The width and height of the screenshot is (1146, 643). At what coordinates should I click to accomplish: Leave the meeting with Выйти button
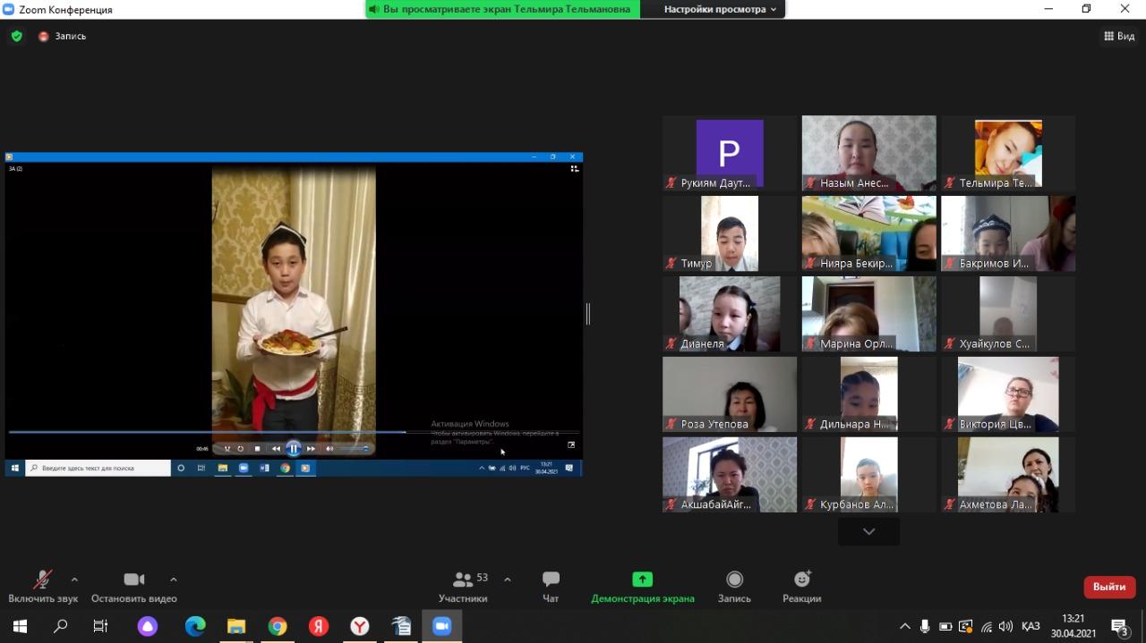[x=1109, y=587]
